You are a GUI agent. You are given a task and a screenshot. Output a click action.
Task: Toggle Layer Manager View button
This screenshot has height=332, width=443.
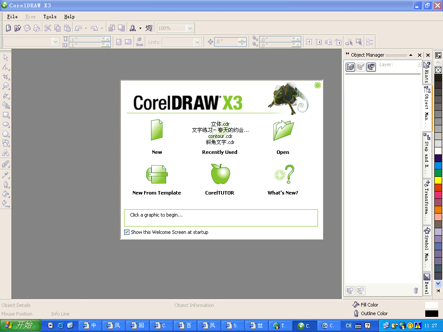tap(371, 67)
